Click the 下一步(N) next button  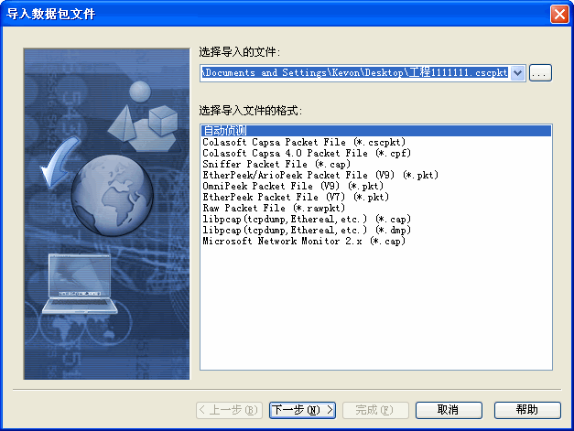302,410
